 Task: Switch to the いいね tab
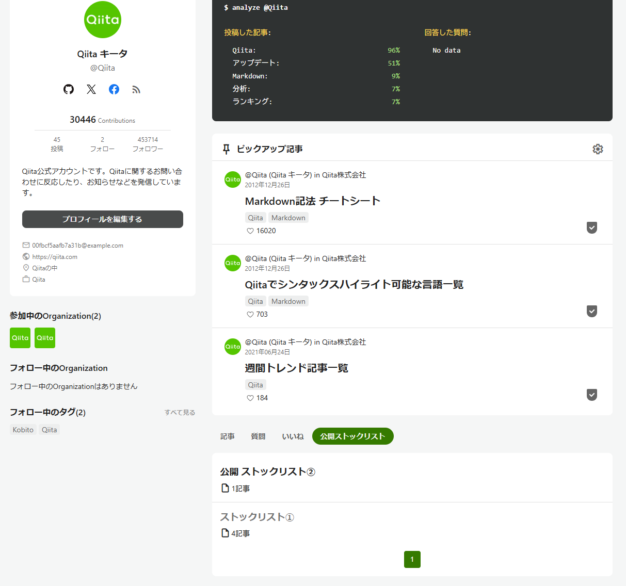293,436
